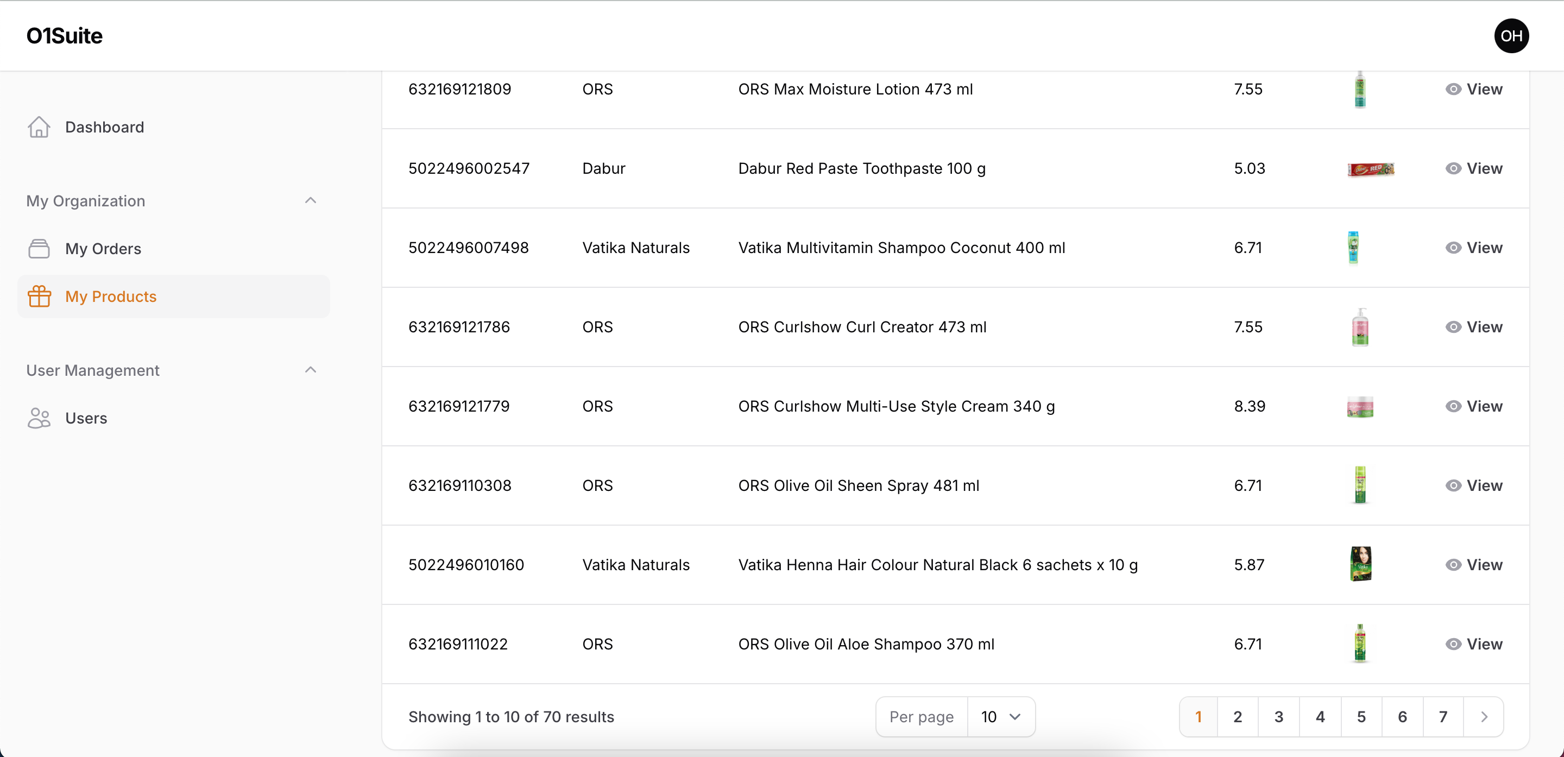
Task: Click the Users people icon
Action: coord(39,418)
